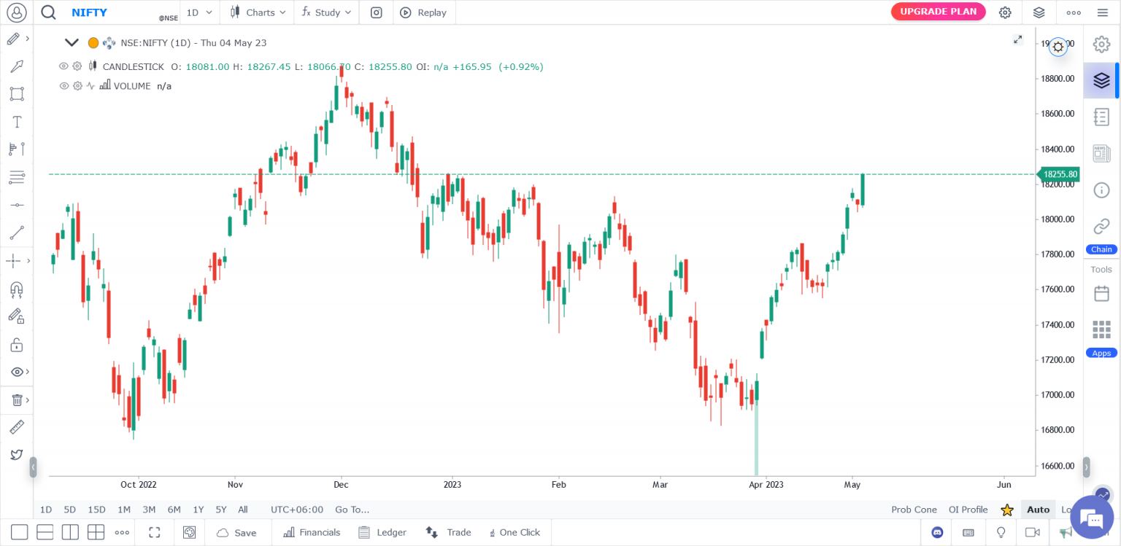Image resolution: width=1121 pixels, height=546 pixels.
Task: Click the Replay button
Action: pos(424,12)
